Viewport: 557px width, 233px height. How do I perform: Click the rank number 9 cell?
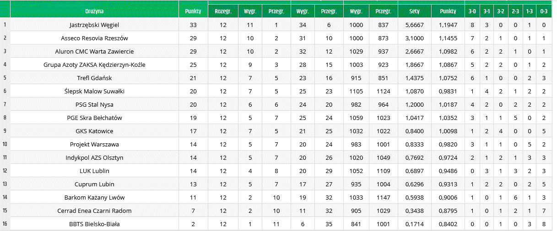point(5,131)
